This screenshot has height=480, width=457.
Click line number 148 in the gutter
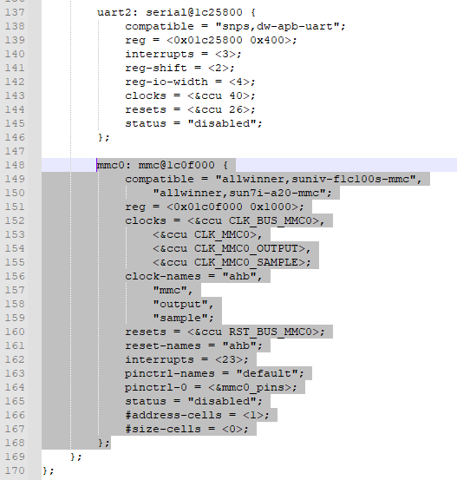tap(15, 165)
